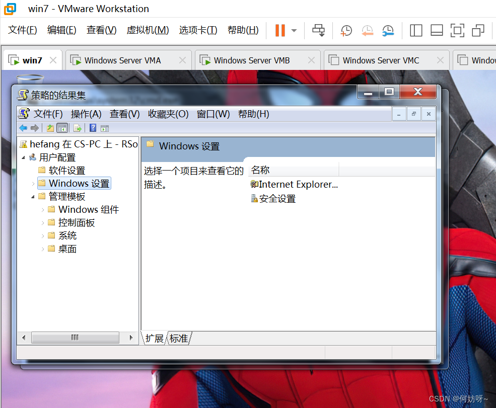Enter full screen mode in VMware
The image size is (496, 408).
click(457, 30)
